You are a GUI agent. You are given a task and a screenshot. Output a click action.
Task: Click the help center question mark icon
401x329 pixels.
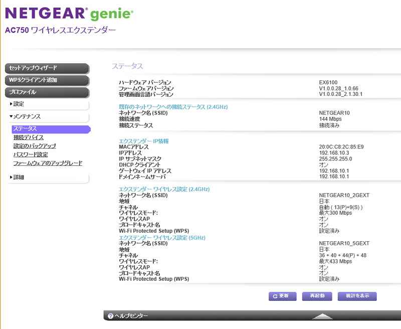click(110, 316)
